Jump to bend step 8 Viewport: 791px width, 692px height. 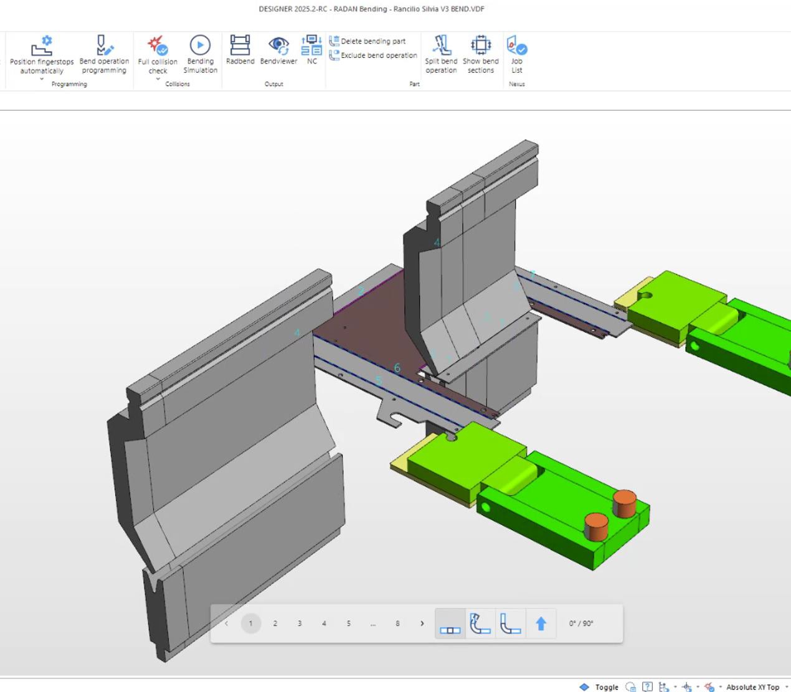tap(397, 624)
